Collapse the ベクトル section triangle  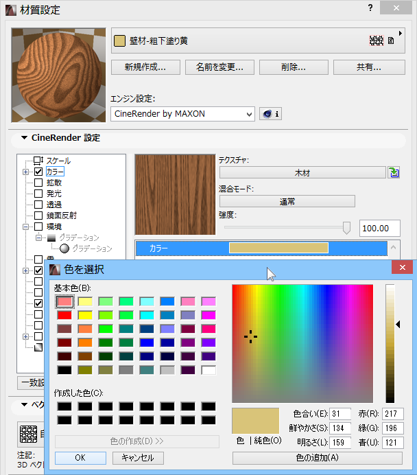click(24, 404)
